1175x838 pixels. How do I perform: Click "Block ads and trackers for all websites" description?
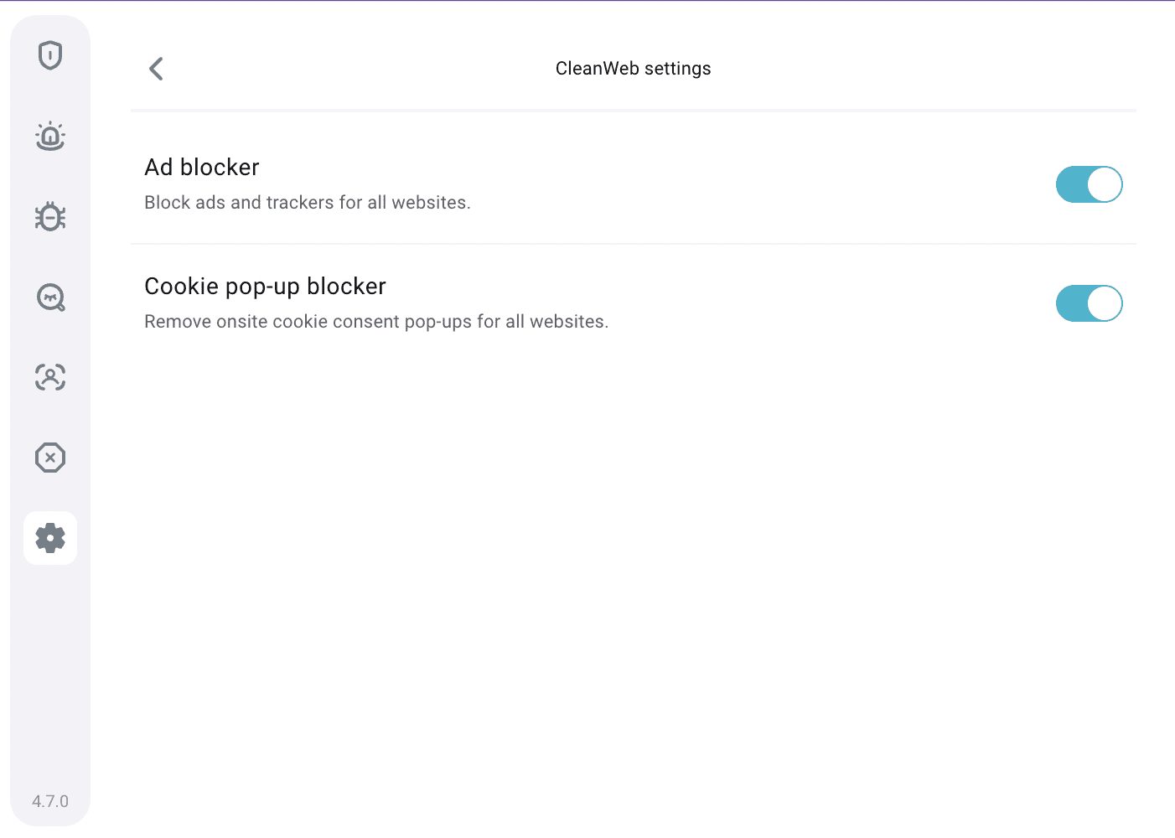tap(308, 203)
